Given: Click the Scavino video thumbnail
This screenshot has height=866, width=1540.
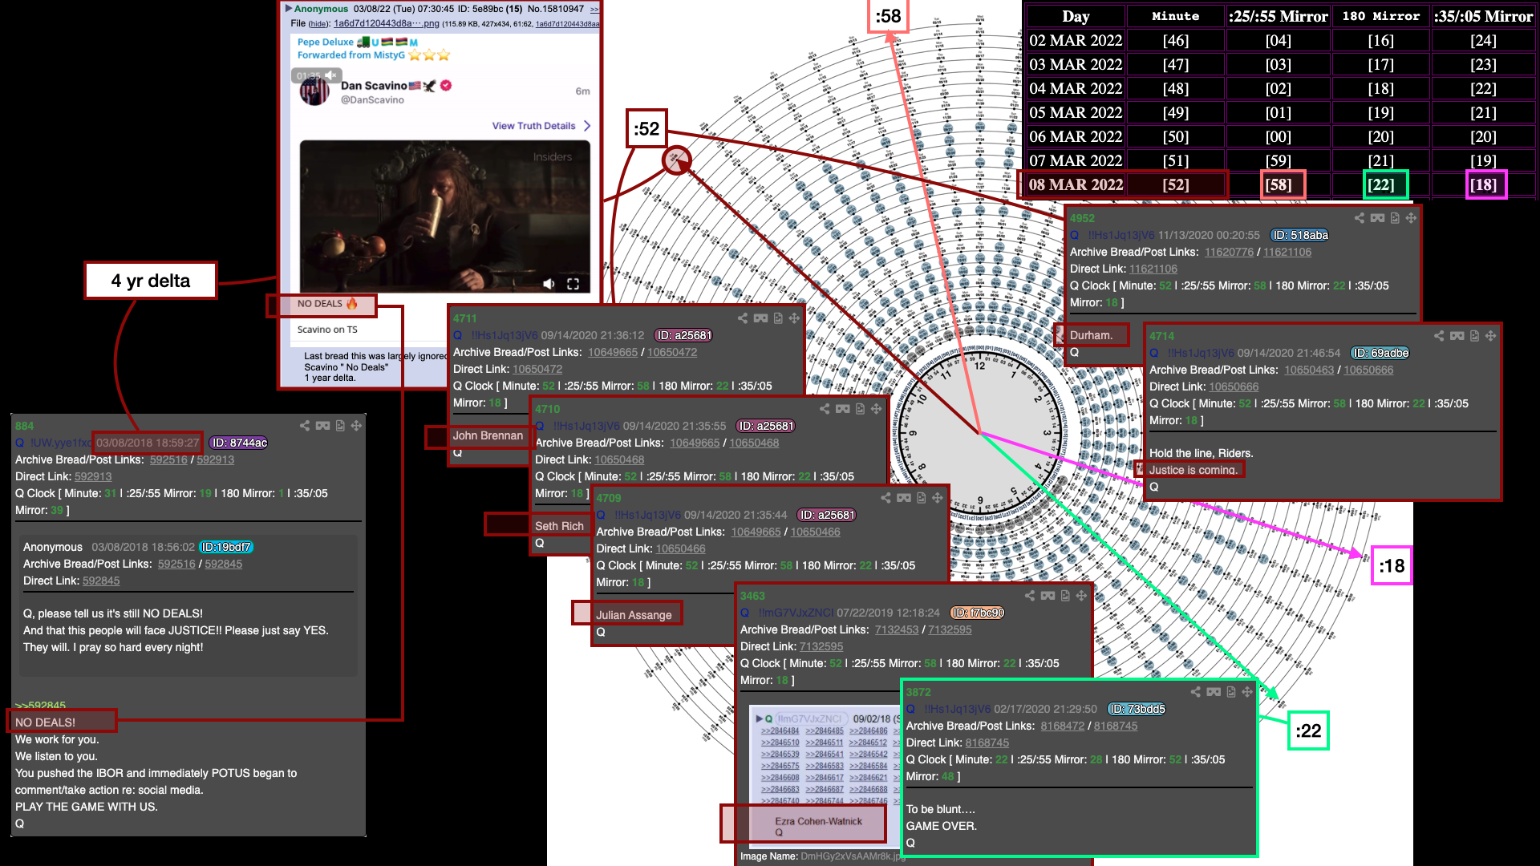Looking at the screenshot, I should [x=444, y=216].
